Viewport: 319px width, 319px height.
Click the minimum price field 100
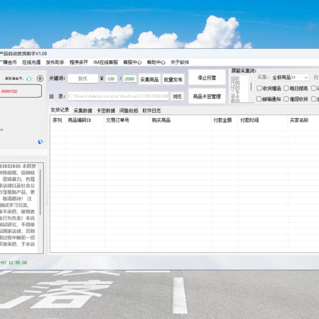[x=111, y=79]
